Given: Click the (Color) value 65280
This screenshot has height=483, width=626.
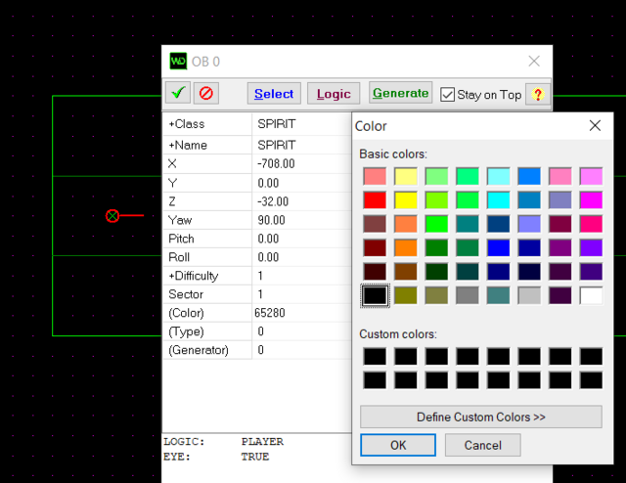Looking at the screenshot, I should (x=270, y=313).
